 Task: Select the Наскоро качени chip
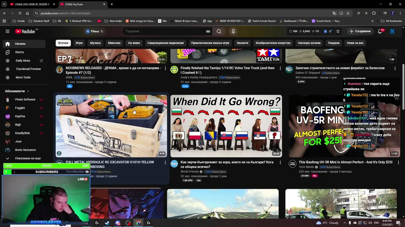[309, 43]
